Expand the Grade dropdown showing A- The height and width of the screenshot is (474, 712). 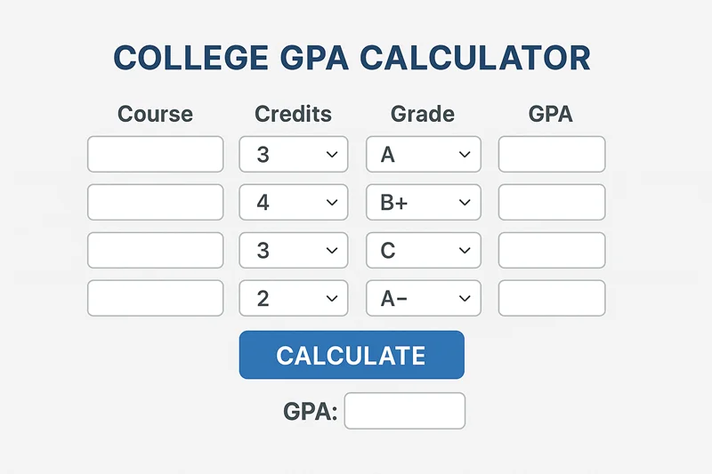point(423,298)
